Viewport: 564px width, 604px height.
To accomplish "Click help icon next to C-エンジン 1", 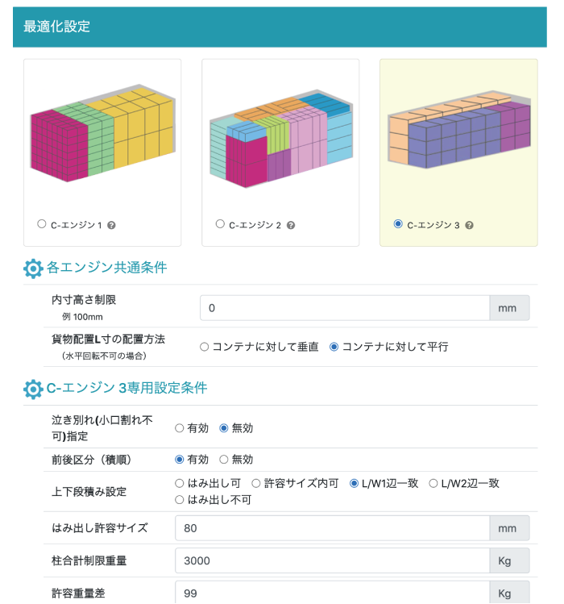I will click(112, 225).
